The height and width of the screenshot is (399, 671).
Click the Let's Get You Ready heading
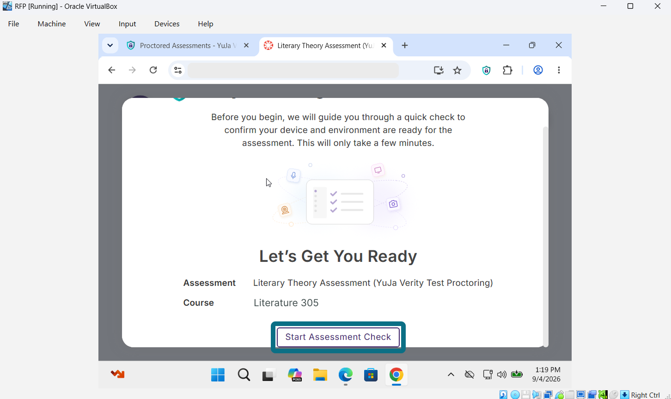coord(338,256)
